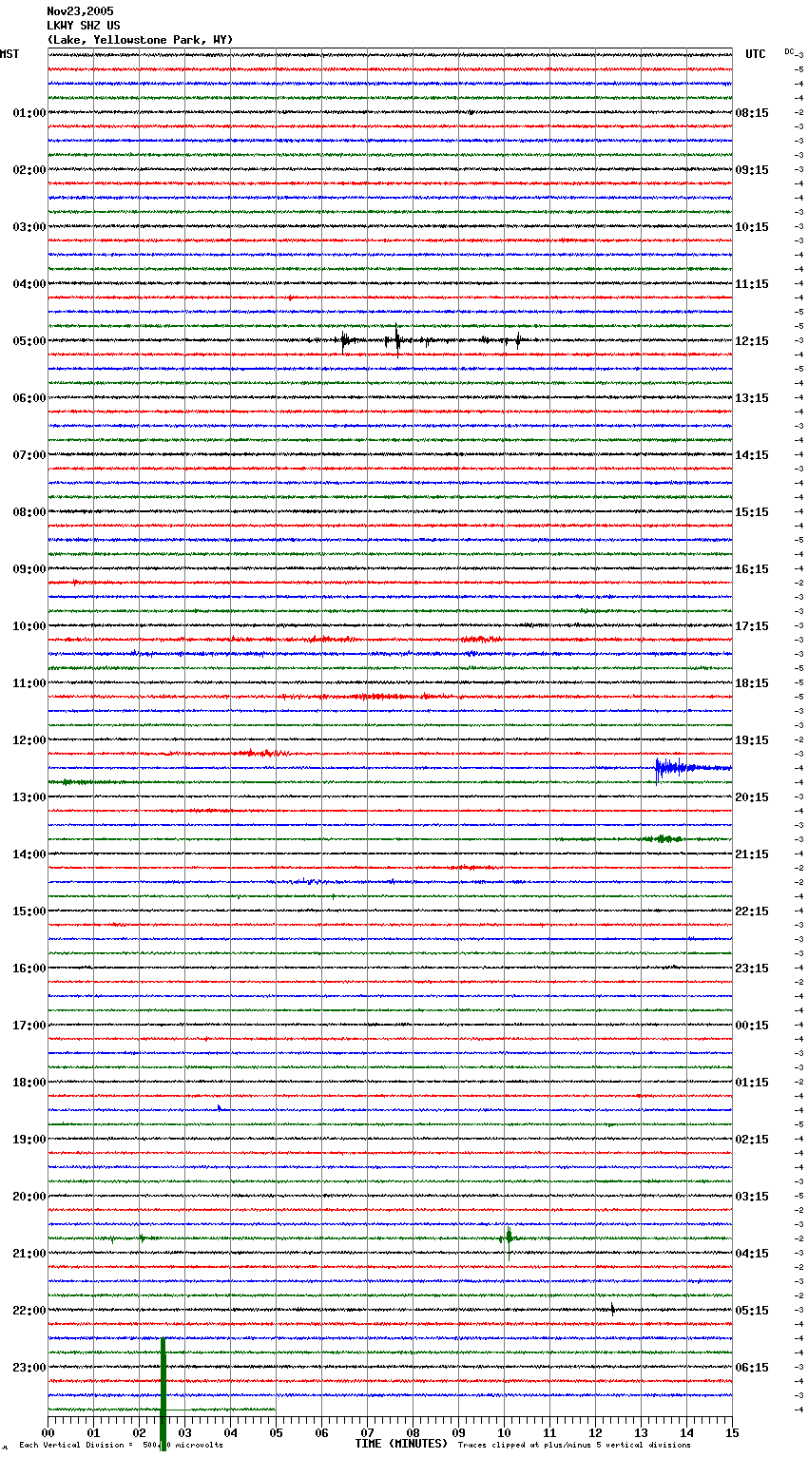Screen dimensions: 808x1458
Task: Click the 00 minute axis tick label
Action: pos(48,1432)
